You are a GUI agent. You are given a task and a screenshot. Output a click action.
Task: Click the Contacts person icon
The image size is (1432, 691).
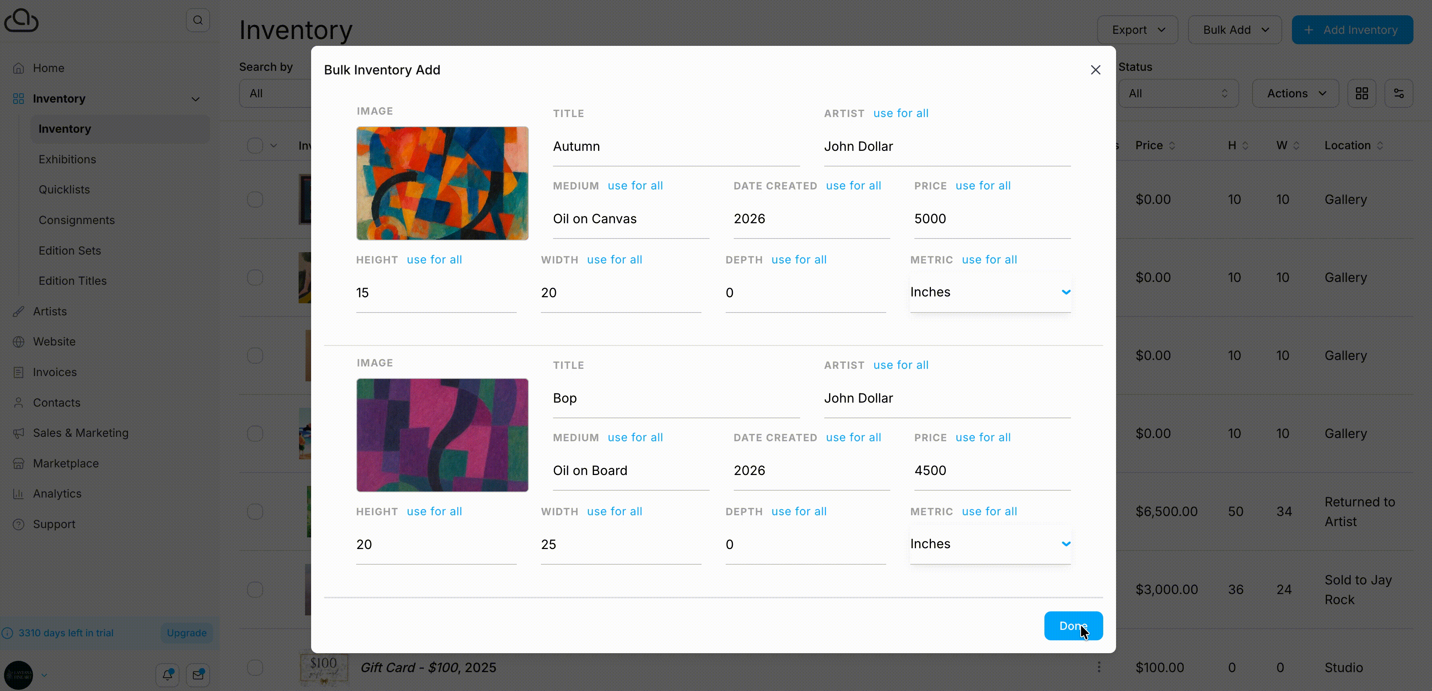19,403
